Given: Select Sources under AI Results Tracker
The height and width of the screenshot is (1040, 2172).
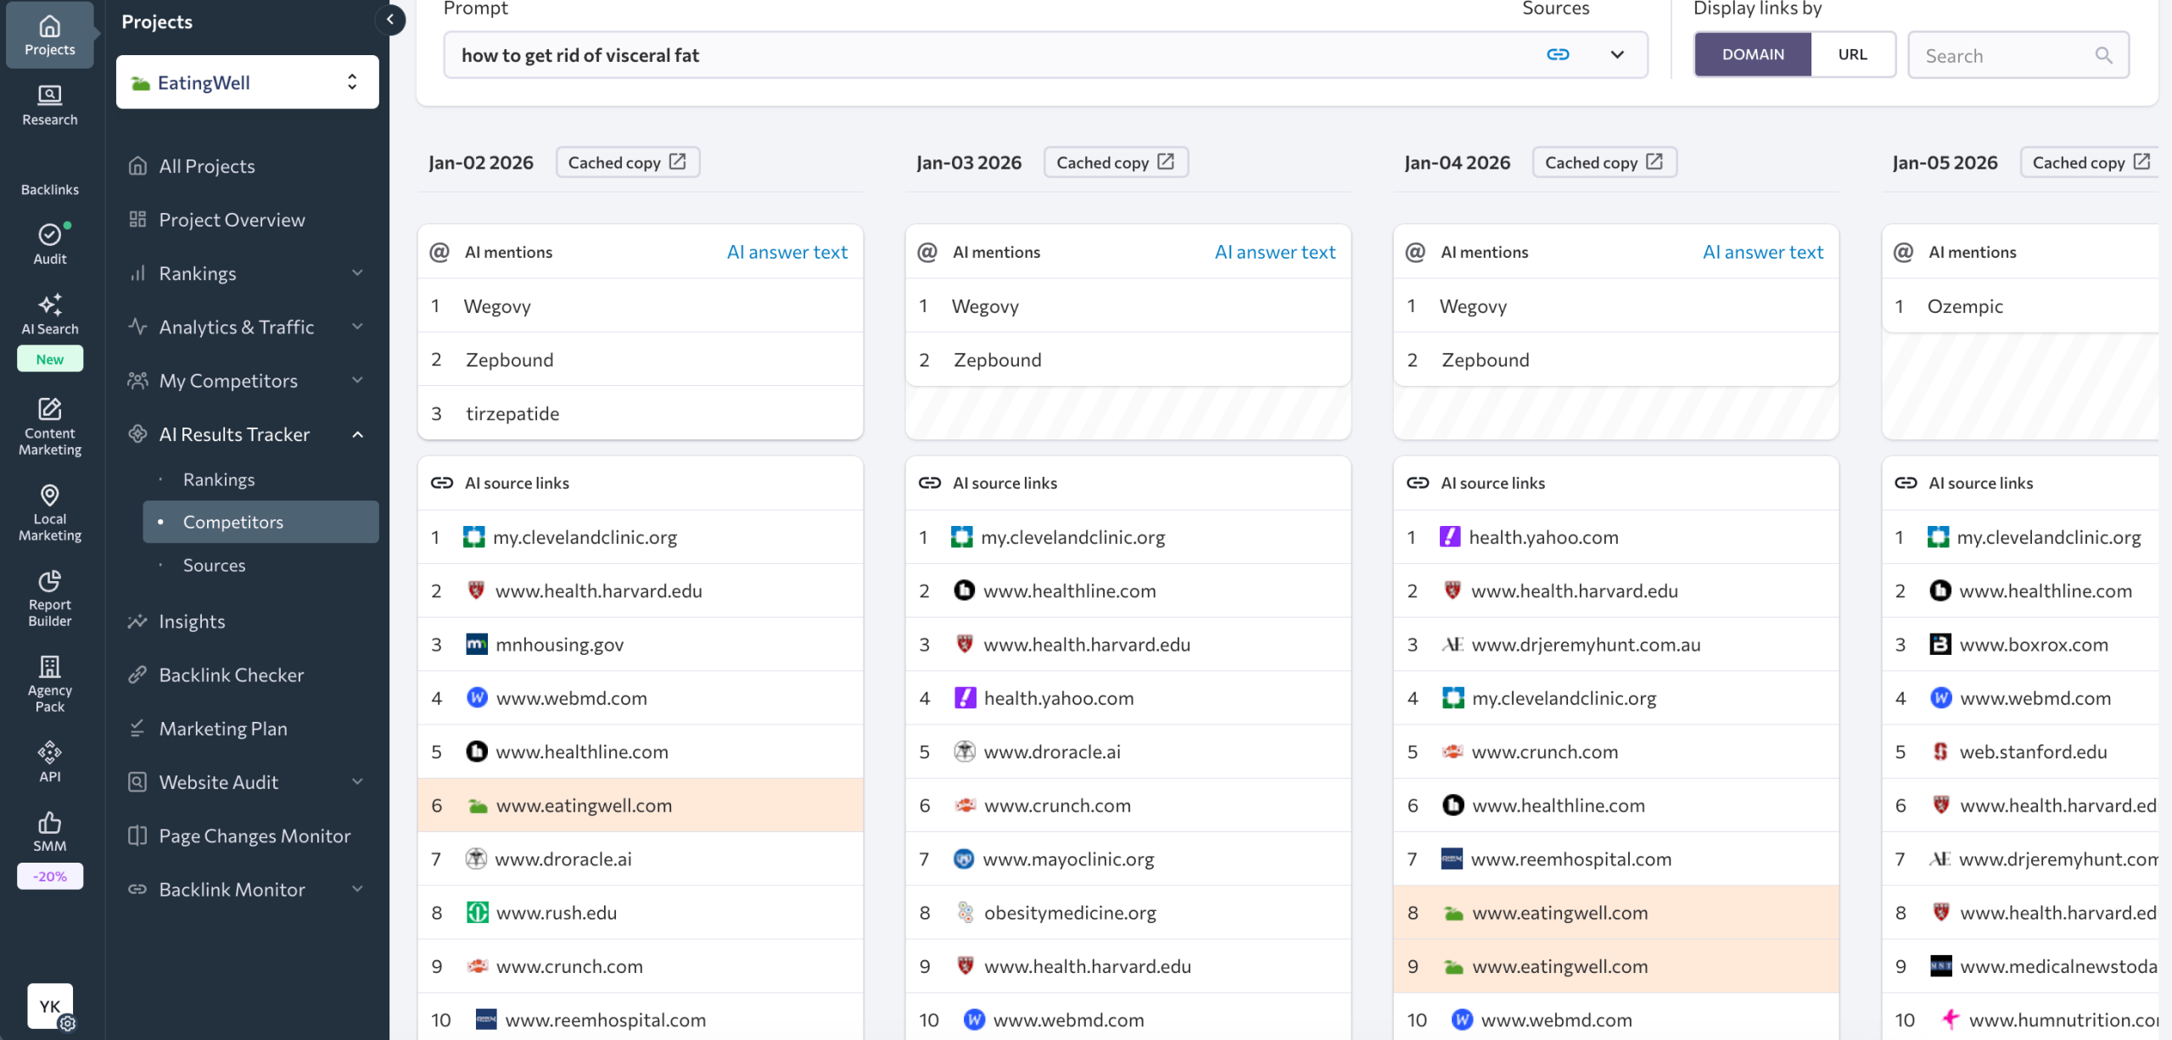Looking at the screenshot, I should [214, 565].
